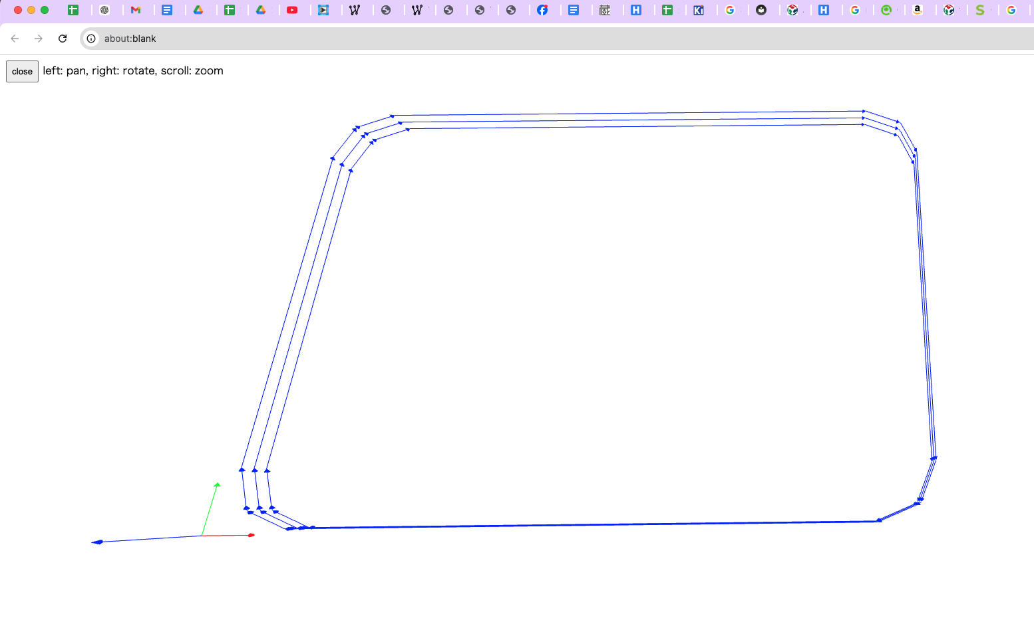Switch to the black circular icon tab
1034x636 pixels.
761,10
